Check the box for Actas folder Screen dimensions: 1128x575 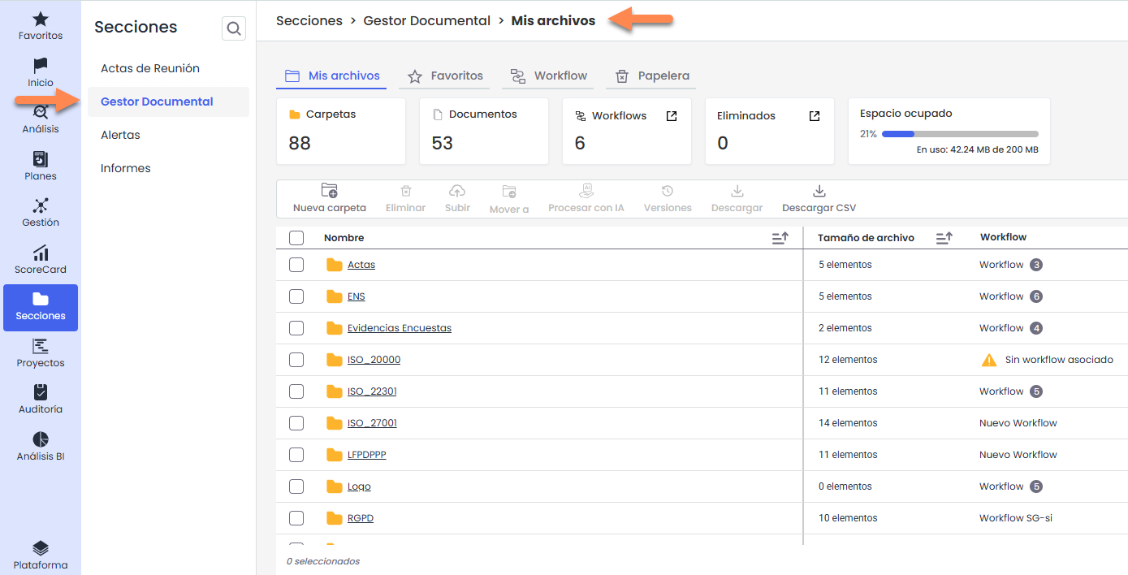tap(296, 265)
